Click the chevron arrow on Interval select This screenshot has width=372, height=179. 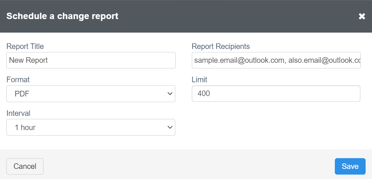(169, 127)
